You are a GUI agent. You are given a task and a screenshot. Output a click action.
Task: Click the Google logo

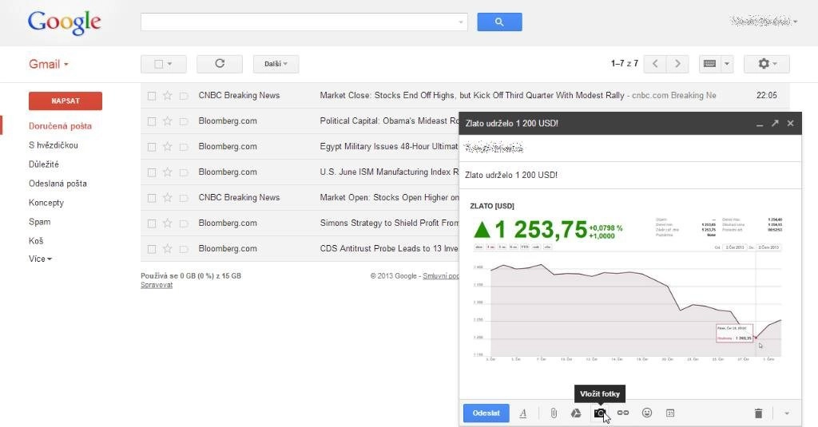pos(64,22)
